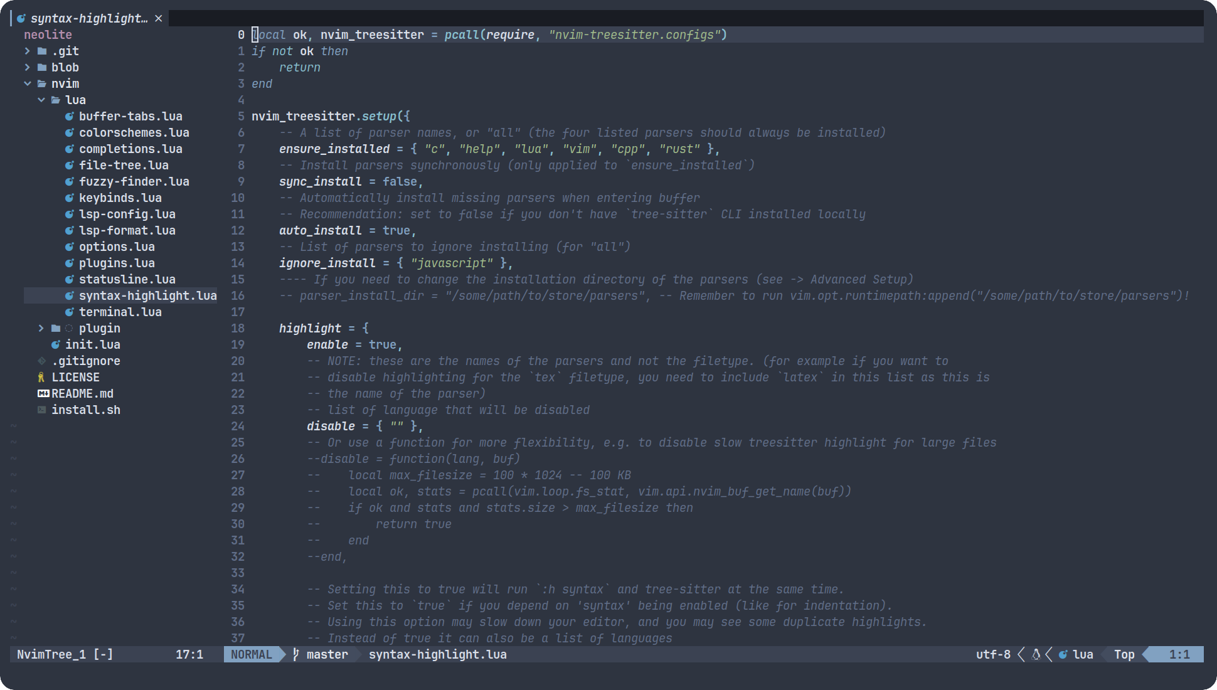Expand the .git folder chevron

point(27,51)
